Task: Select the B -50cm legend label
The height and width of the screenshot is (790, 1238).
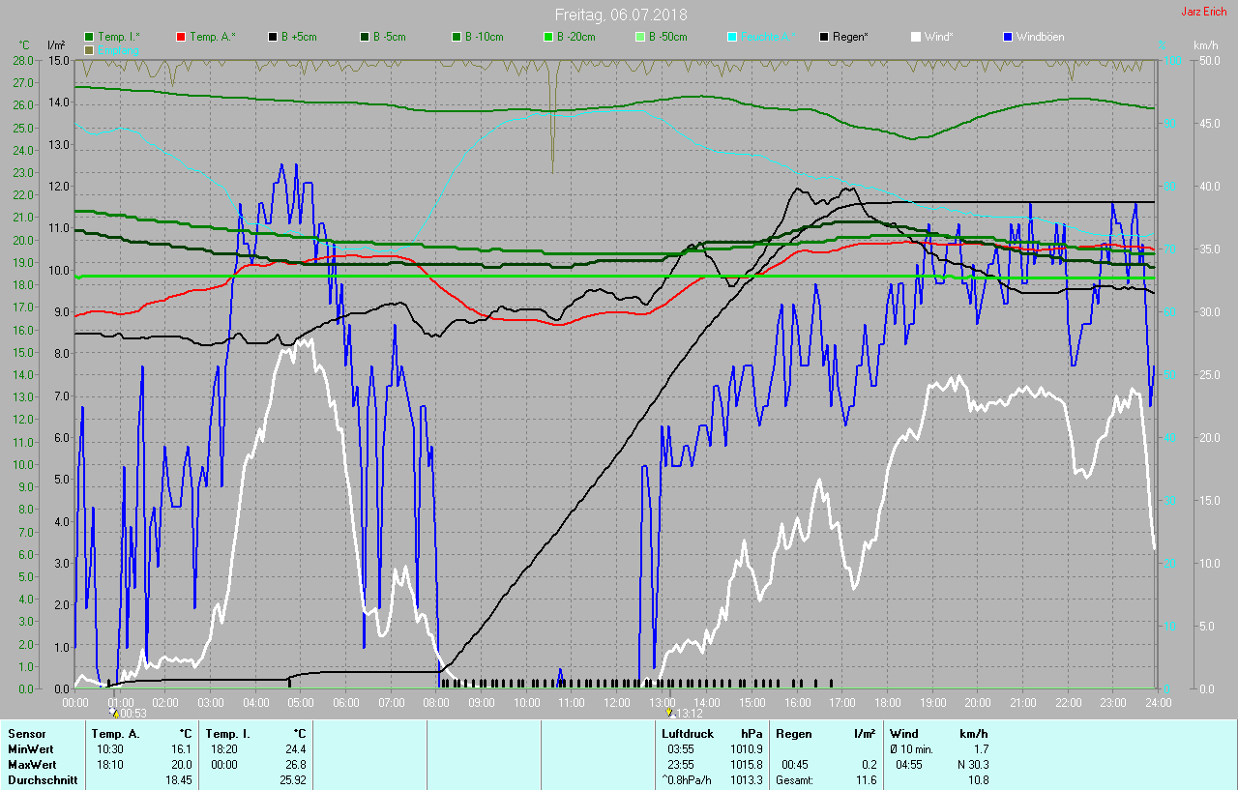Action: (668, 37)
